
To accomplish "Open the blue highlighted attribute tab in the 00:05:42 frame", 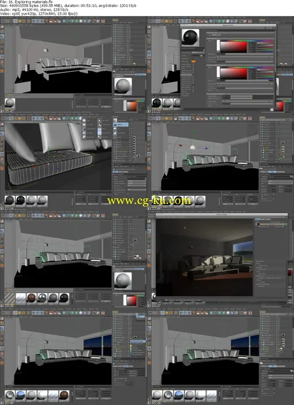I will coord(140,74).
